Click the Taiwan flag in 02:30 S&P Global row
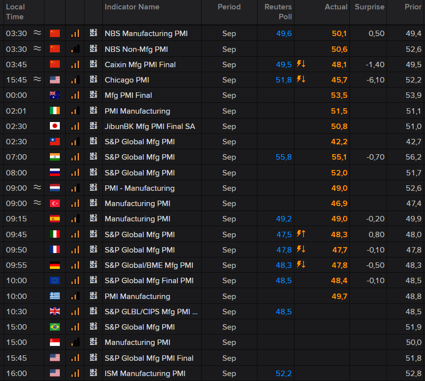 tap(55, 141)
